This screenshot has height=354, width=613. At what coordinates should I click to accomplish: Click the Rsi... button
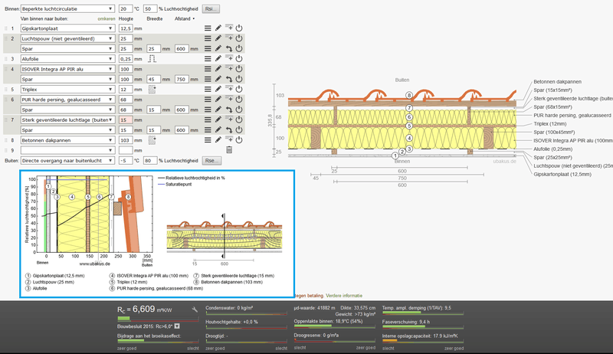click(x=211, y=8)
